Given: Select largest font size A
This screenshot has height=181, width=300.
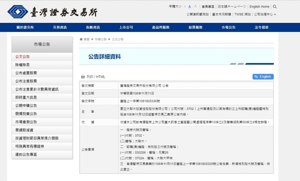Looking at the screenshot, I should coord(195,6).
